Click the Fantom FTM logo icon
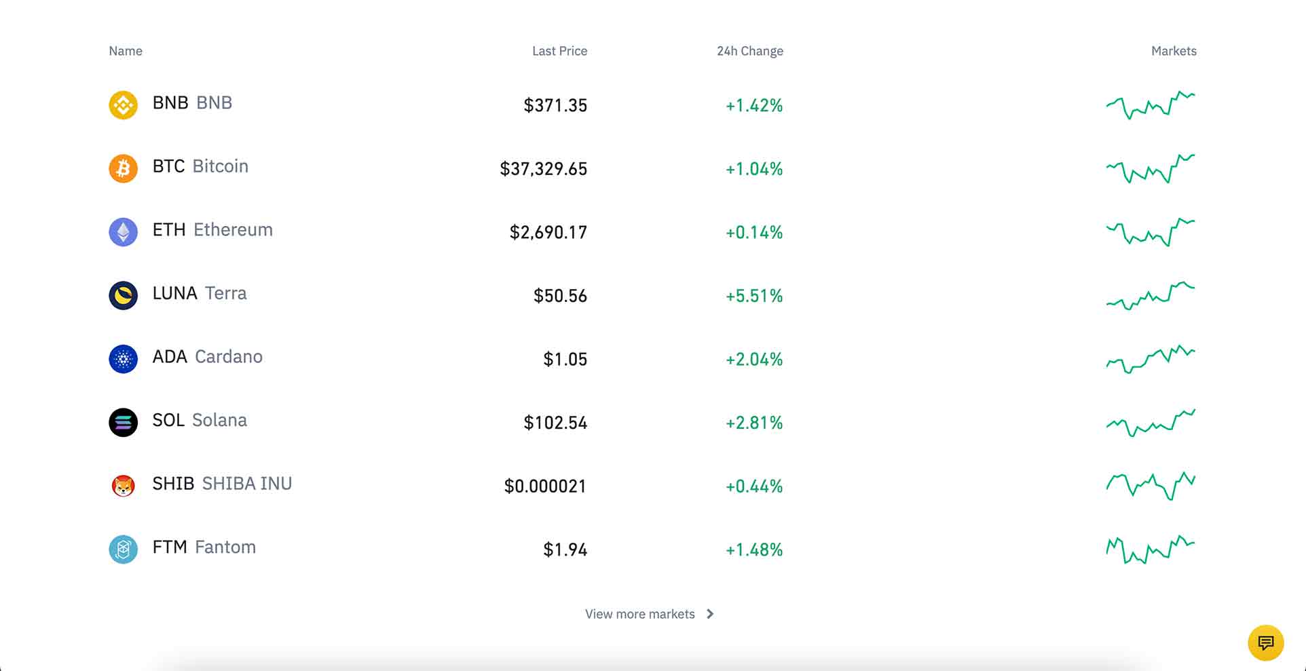1306x671 pixels. pos(123,549)
